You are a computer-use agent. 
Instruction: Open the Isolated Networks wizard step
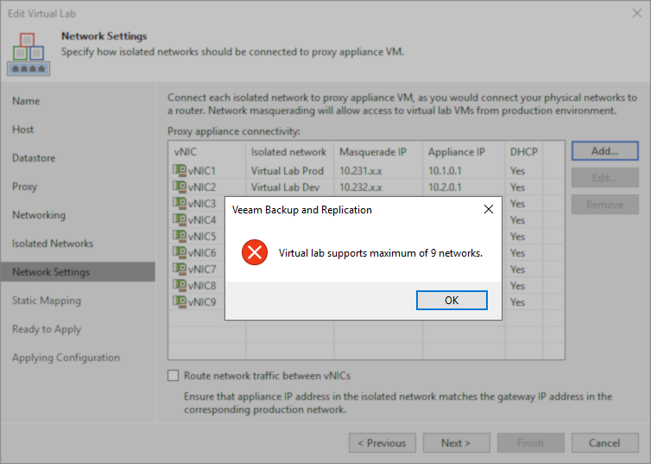[x=53, y=244]
